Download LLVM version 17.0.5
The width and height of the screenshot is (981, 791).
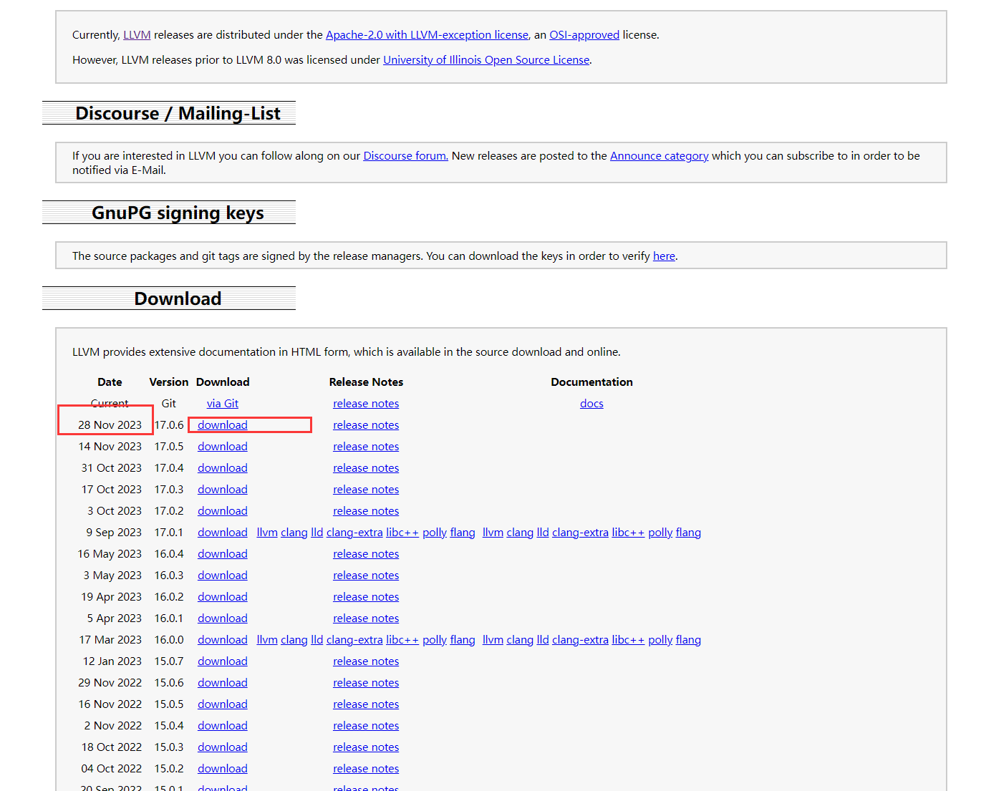click(223, 447)
